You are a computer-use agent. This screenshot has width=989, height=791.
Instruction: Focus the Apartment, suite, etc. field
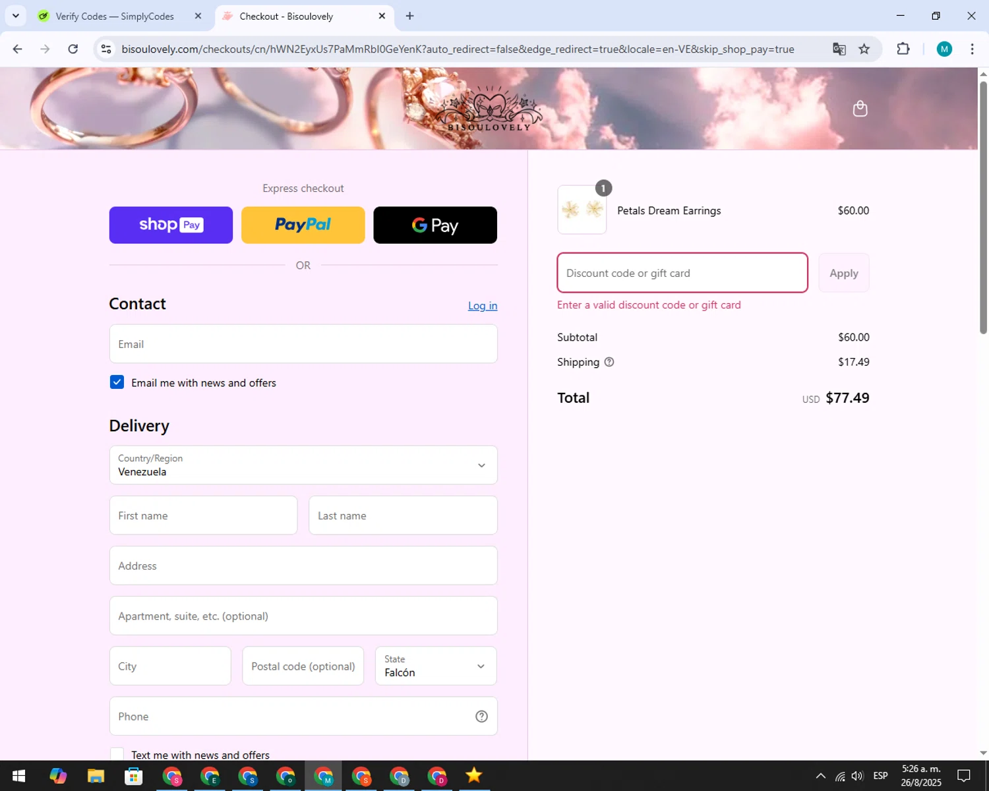coord(303,616)
